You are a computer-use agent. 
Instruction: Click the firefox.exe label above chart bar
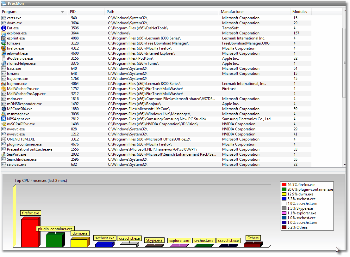pos(31,213)
